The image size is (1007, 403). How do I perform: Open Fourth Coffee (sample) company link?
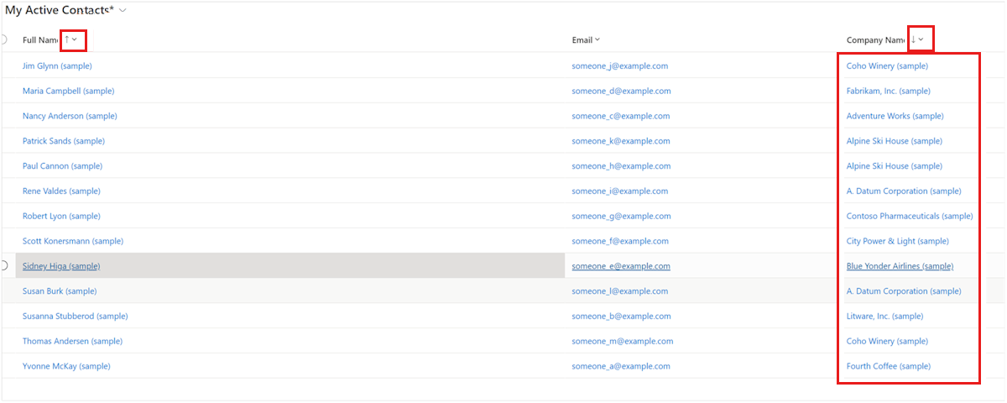click(x=889, y=366)
